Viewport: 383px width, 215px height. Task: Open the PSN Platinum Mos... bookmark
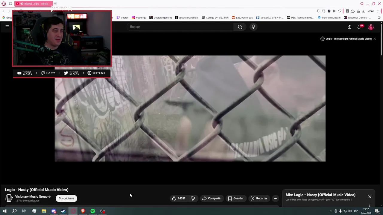pyautogui.click(x=300, y=18)
